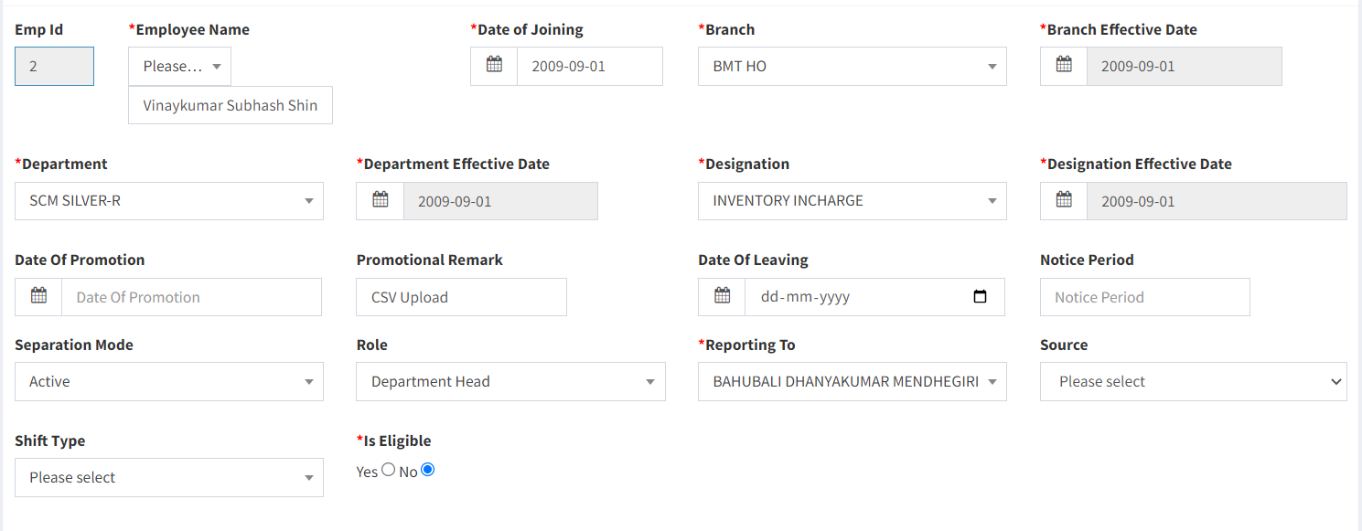The height and width of the screenshot is (531, 1362).
Task: Open the Branch dropdown showing BMT HO
Action: point(853,66)
